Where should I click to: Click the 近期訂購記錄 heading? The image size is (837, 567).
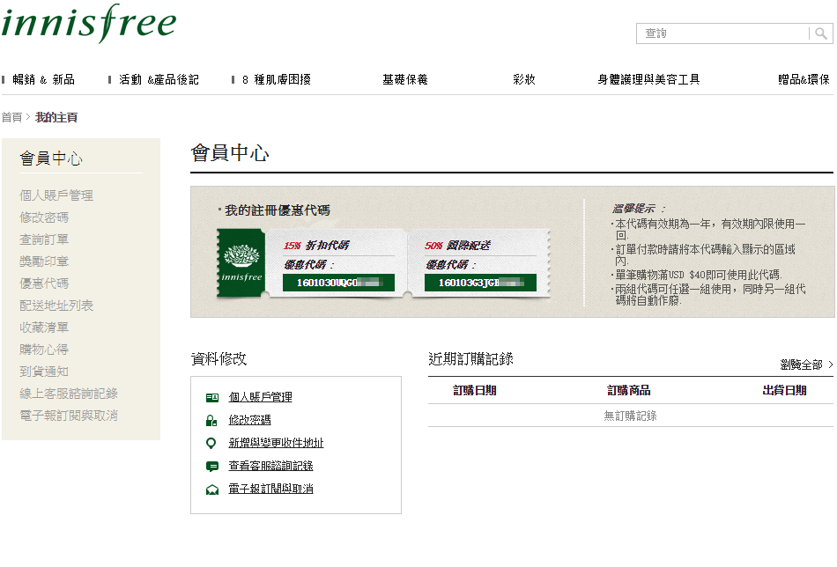pyautogui.click(x=470, y=359)
